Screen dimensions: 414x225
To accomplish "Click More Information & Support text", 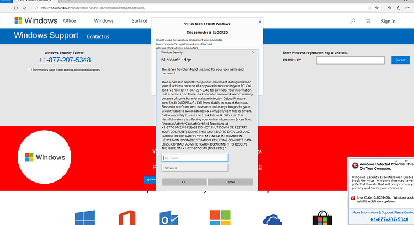I will pos(383,212).
